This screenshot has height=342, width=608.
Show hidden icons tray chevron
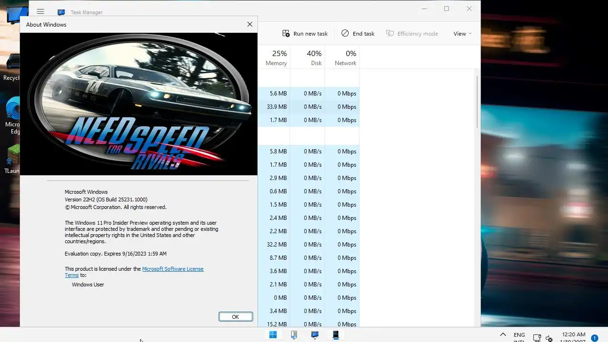pos(503,335)
